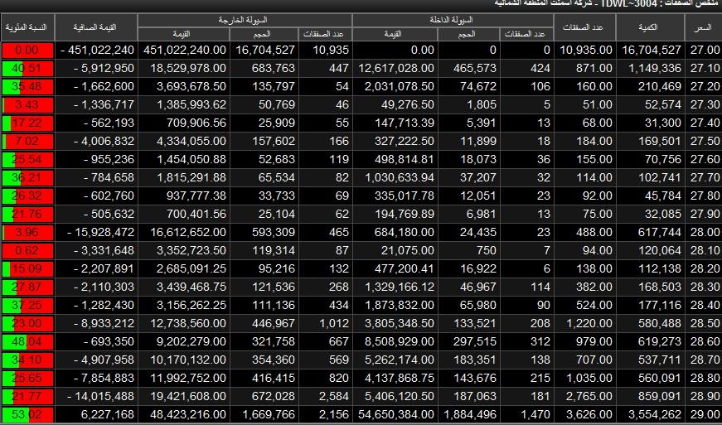Click trades count 1,220.00

[584, 323]
